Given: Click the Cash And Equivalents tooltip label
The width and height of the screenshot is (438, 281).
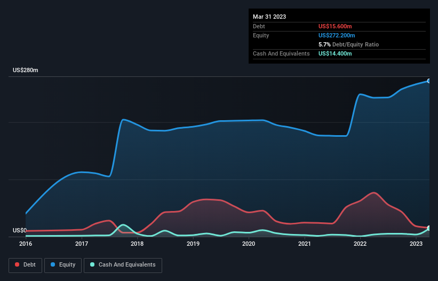Looking at the screenshot, I should click(281, 53).
